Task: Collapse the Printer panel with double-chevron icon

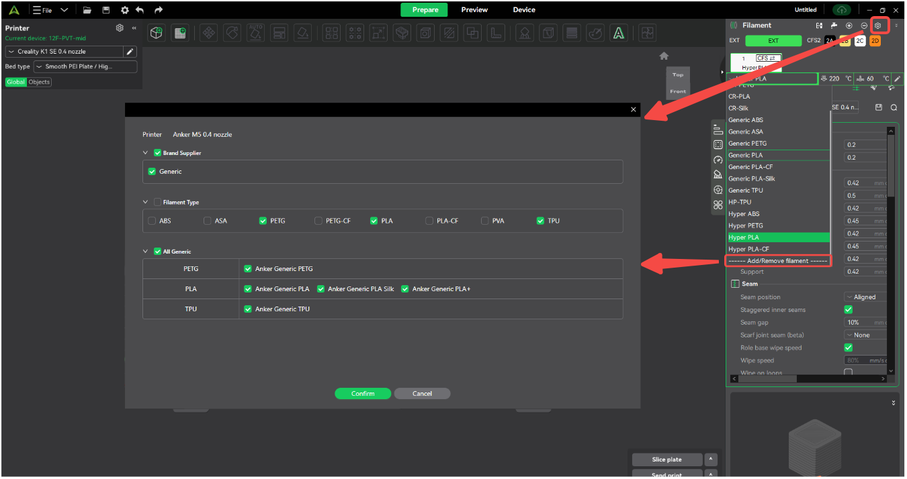Action: (x=134, y=28)
